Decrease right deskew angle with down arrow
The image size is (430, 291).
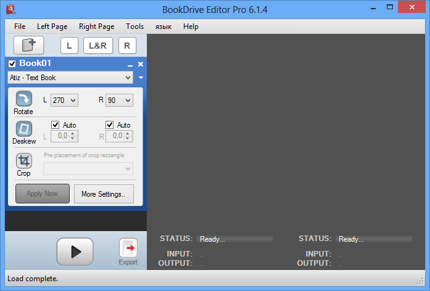tap(128, 138)
